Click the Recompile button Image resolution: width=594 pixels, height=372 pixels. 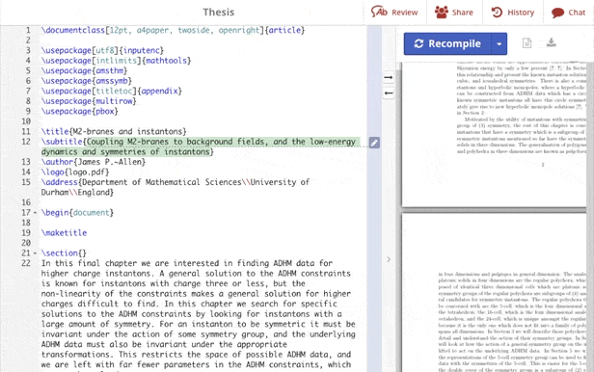447,44
